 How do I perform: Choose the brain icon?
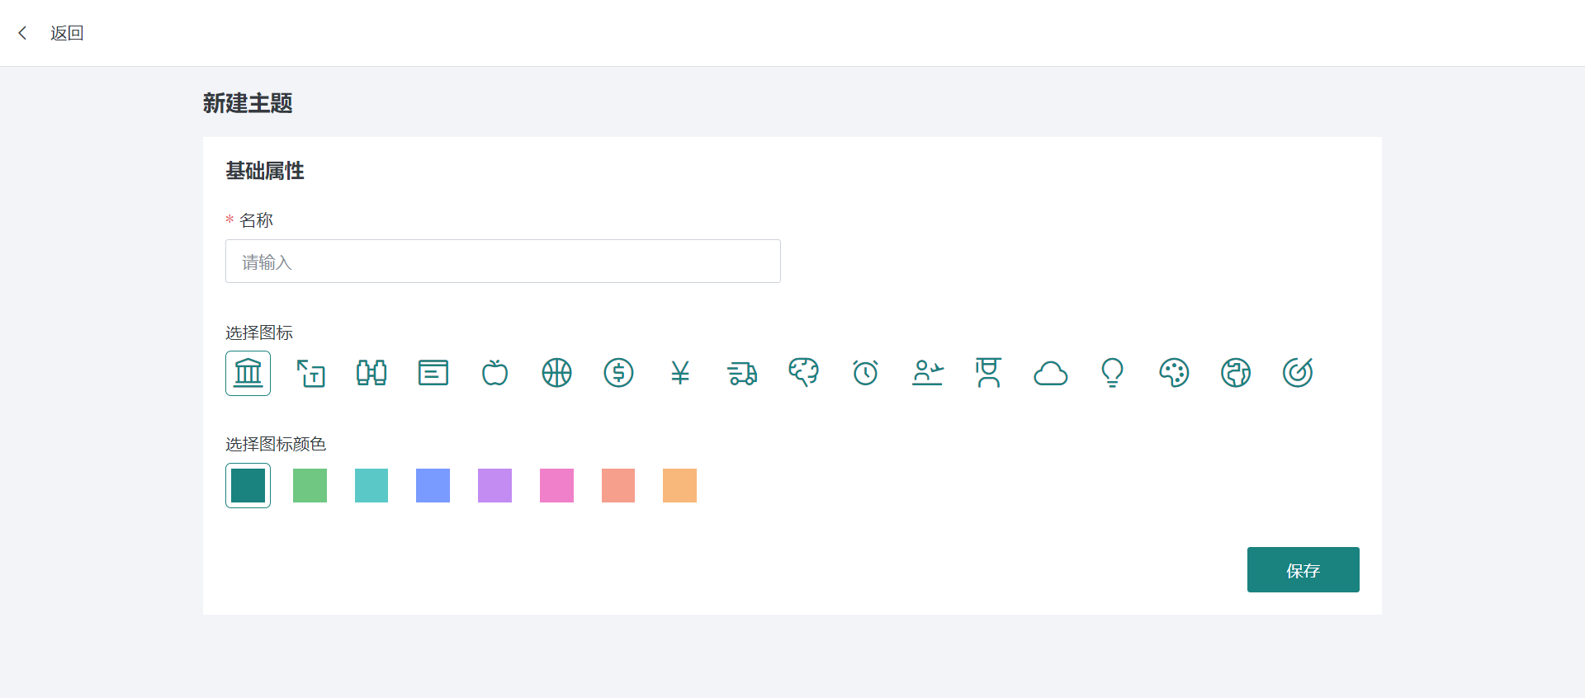pyautogui.click(x=803, y=373)
